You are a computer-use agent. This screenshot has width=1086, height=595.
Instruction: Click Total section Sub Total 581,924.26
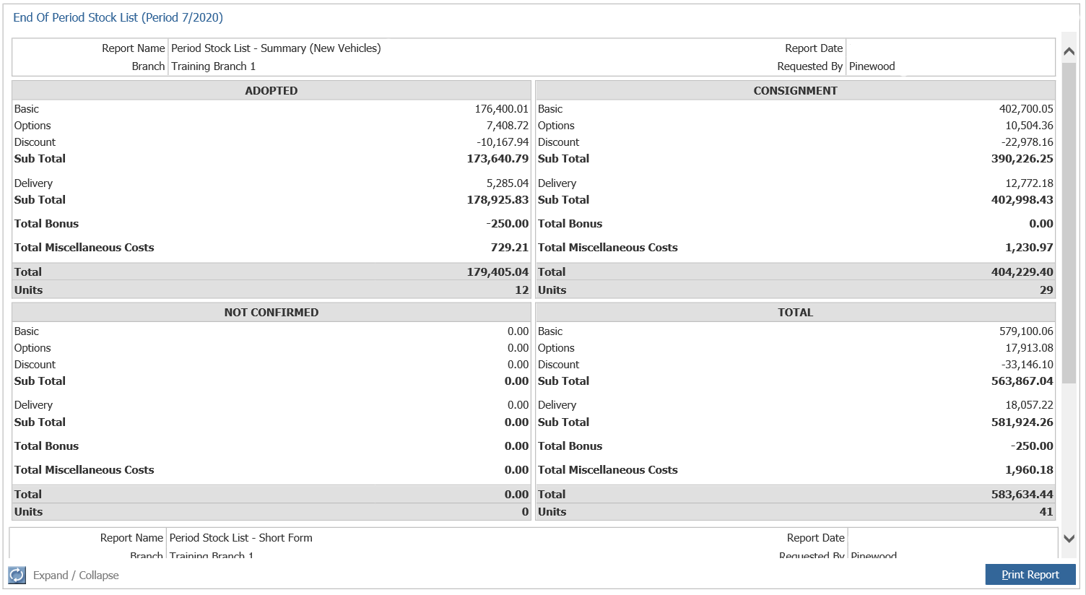[1022, 422]
